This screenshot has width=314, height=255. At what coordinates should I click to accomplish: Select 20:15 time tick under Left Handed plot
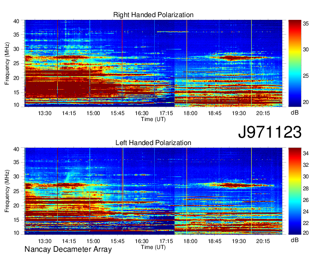263,241
